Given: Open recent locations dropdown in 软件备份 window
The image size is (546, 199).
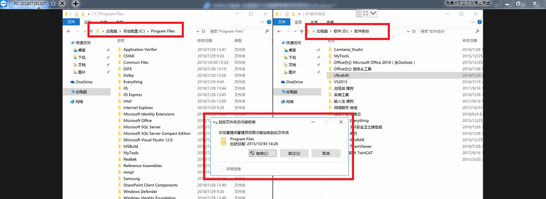Looking at the screenshot, I should coord(295,31).
